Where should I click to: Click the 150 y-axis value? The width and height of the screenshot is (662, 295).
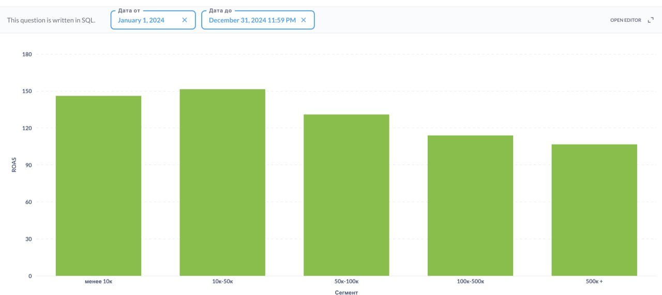(27, 91)
